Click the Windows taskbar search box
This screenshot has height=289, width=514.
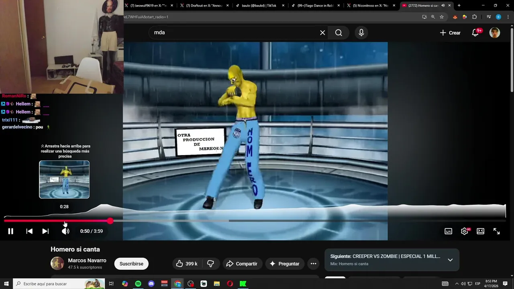[x=59, y=284]
